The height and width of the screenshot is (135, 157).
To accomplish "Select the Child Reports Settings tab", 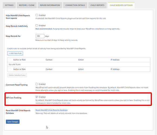I will coord(121,5).
